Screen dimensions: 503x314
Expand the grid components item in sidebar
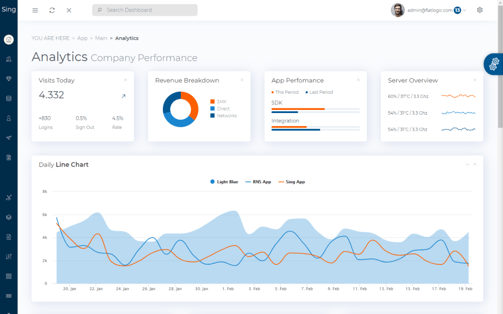[x=8, y=276]
